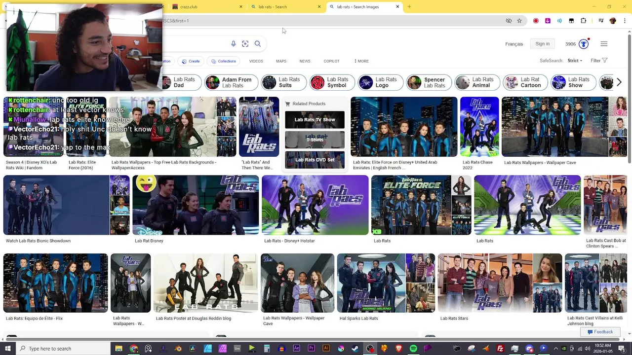This screenshot has height=355, width=632.
Task: Open the browser three-dot menu
Action: tap(625, 21)
